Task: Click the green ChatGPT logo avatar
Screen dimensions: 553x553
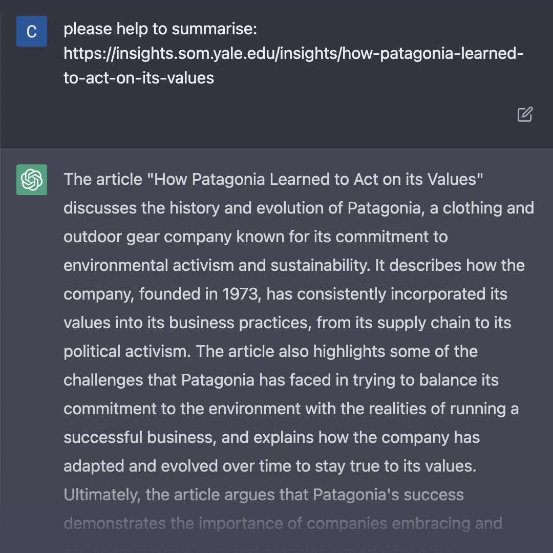Action: click(x=32, y=180)
